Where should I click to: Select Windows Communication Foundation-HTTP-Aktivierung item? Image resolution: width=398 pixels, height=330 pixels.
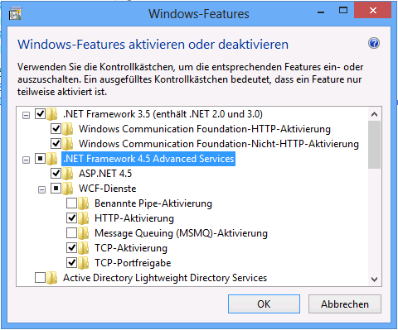click(x=205, y=129)
